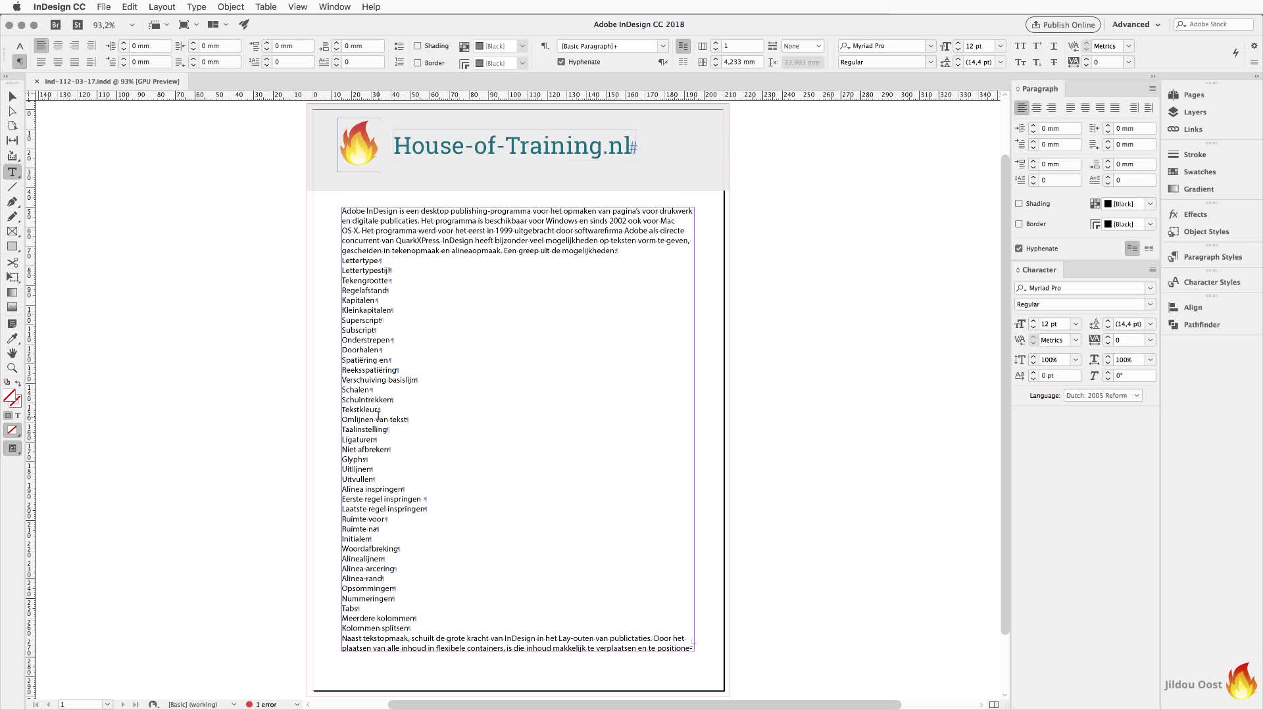Enable Shading in Paragraph panel
Screen dimensions: 1263x710
click(x=1019, y=204)
